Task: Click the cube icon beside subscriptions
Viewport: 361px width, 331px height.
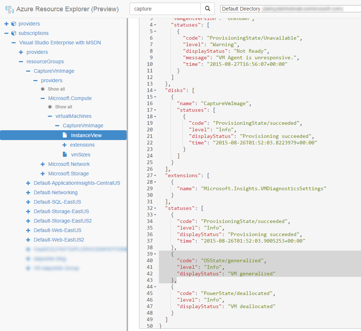Action: coord(14,33)
